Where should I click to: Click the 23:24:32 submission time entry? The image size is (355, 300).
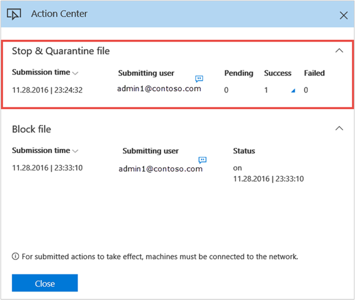pyautogui.click(x=47, y=90)
